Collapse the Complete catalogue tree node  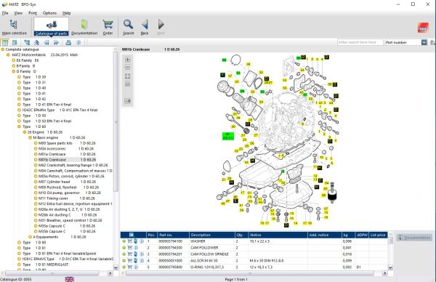[2, 49]
